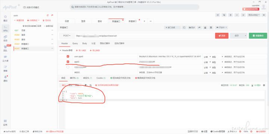Copy interface using duplicate icon
The width and height of the screenshot is (269, 134).
pyautogui.click(x=184, y=28)
